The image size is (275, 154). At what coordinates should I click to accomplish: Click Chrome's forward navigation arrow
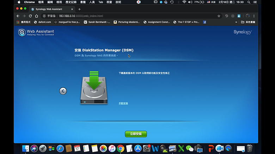coord(24,16)
